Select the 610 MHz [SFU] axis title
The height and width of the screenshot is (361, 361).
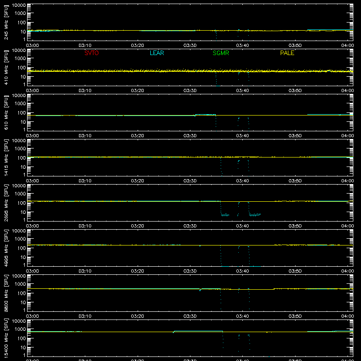point(6,113)
